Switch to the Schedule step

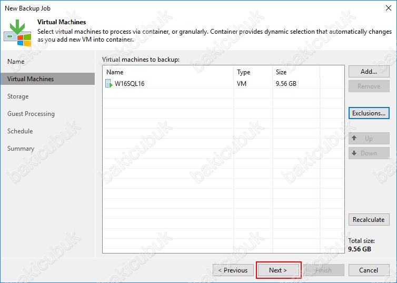[x=20, y=131]
